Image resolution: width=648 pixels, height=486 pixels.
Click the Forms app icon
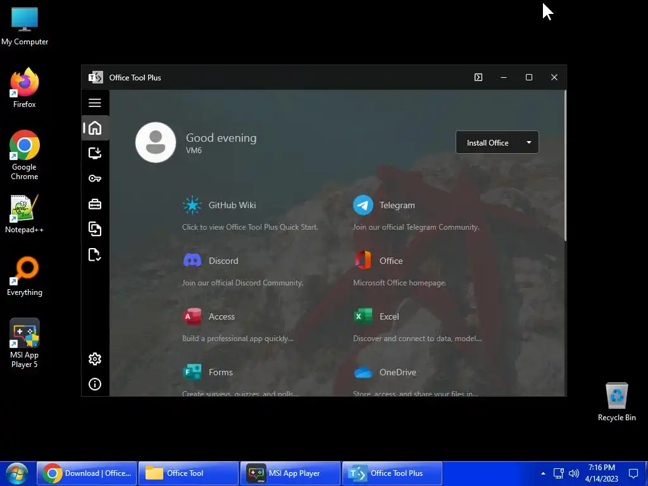pyautogui.click(x=192, y=371)
